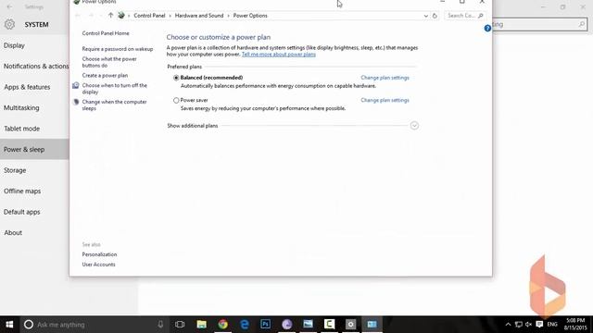Open Create a power plan link
This screenshot has height=333, width=593.
click(105, 76)
